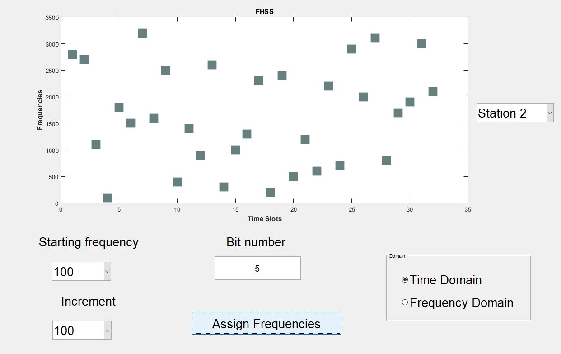The image size is (561, 354).
Task: Click the data marker at time slot 32
Action: click(433, 91)
